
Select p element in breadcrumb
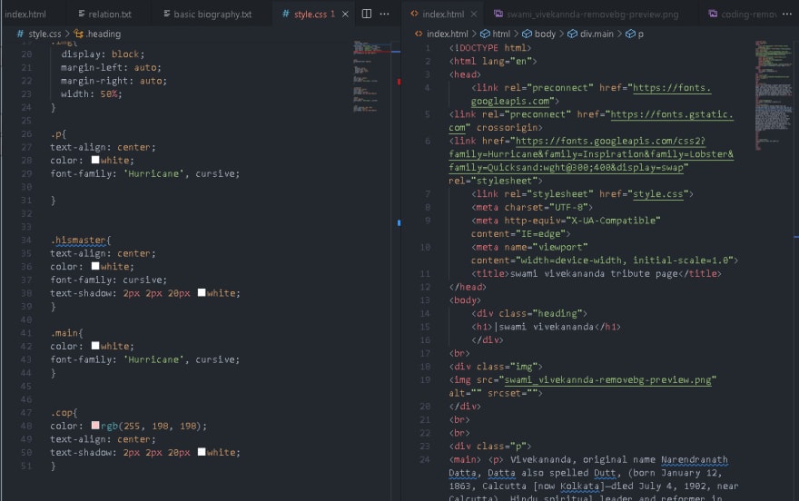(640, 34)
